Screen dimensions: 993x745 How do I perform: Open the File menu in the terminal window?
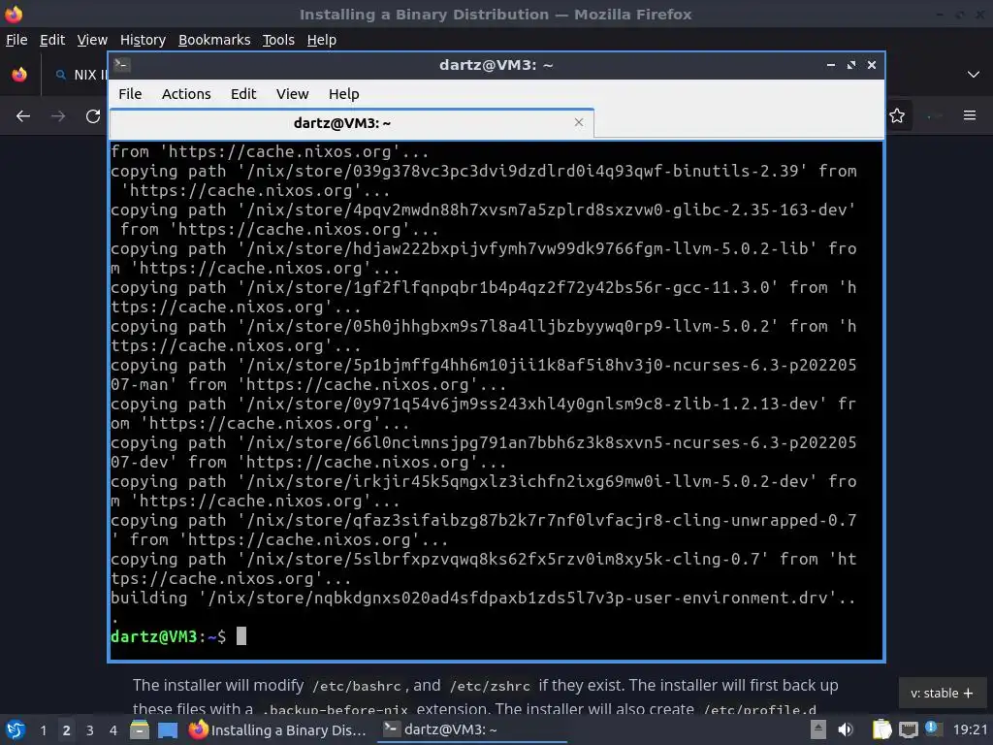(130, 94)
